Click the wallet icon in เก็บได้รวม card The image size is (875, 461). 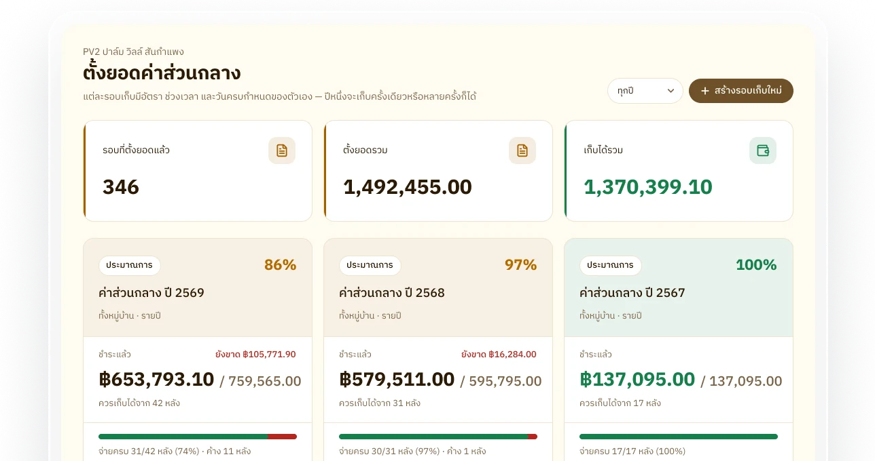click(x=763, y=151)
